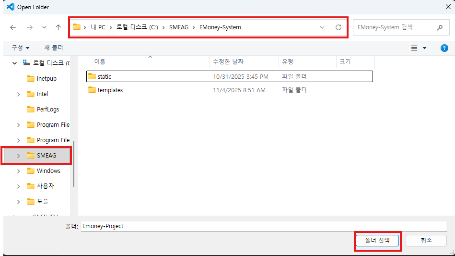Screen dimensions: 455x256
Task: Select EMoney-System breadcrumb segment
Action: pos(220,27)
